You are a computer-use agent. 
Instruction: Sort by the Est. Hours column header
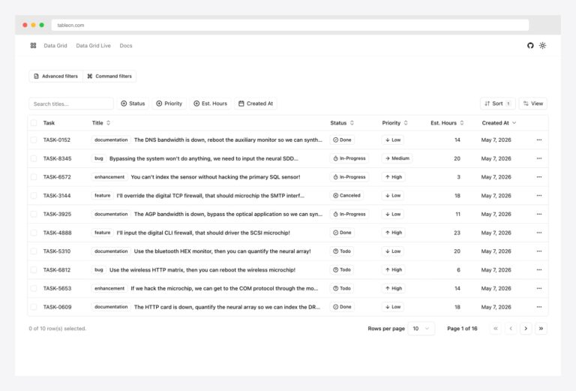pyautogui.click(x=447, y=123)
